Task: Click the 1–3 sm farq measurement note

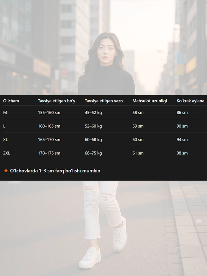Action: pos(55,171)
